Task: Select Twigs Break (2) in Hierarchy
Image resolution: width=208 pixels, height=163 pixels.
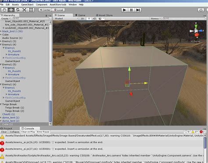Action: (x=14, y=111)
